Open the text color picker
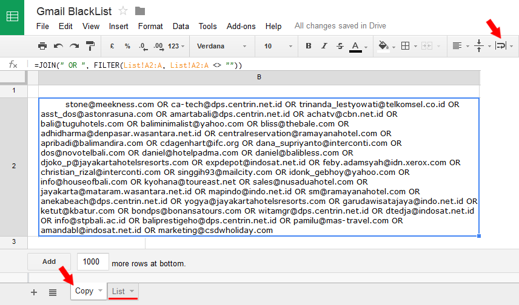The image size is (519, 305). click(x=355, y=47)
